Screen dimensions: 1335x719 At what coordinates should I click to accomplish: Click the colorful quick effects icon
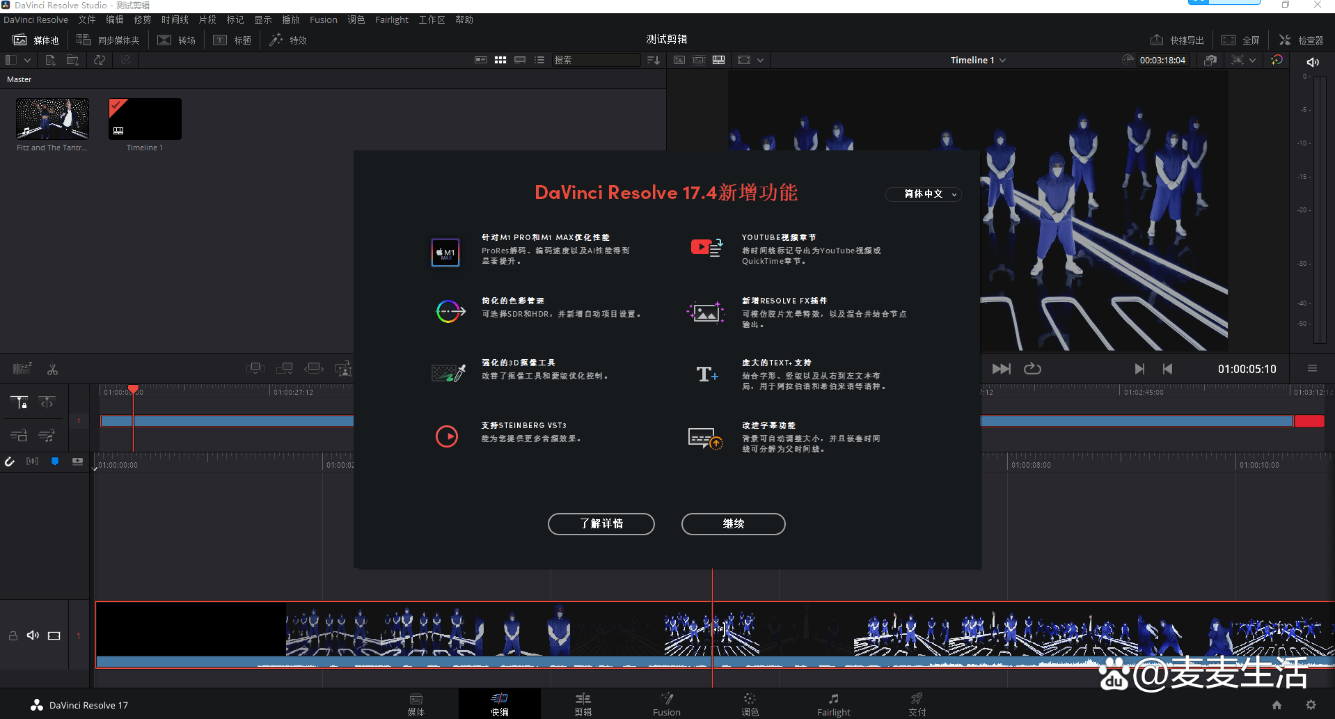tap(1277, 61)
